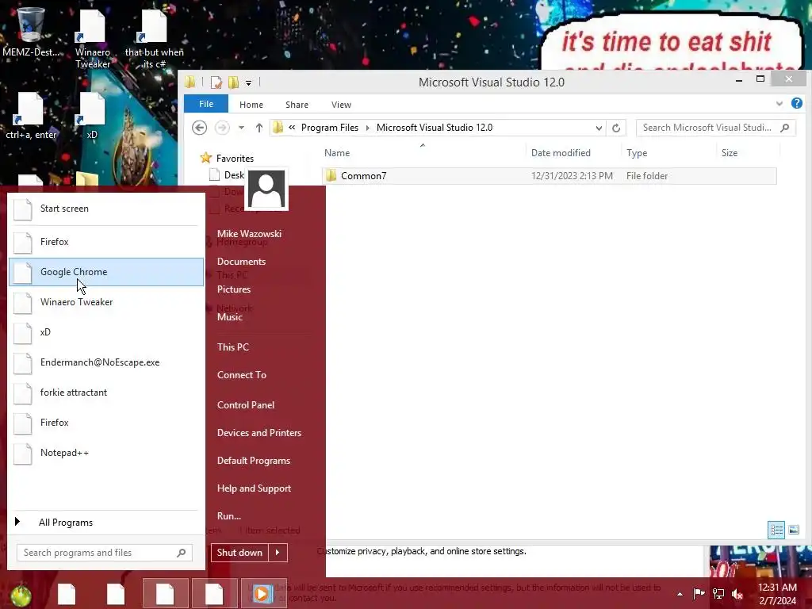Open Help and Support

tap(254, 488)
